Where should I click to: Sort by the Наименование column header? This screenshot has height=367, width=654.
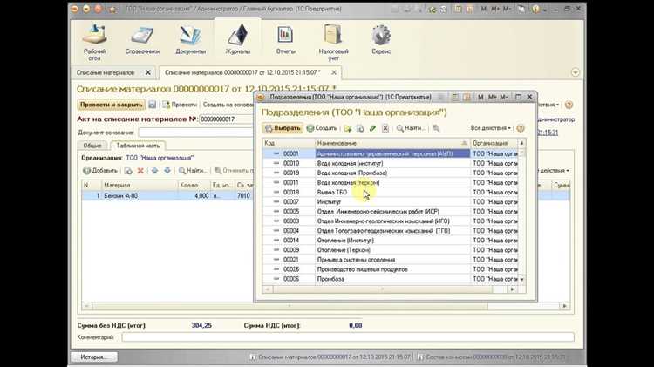click(392, 143)
